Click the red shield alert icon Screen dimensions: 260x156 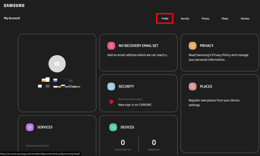click(111, 102)
